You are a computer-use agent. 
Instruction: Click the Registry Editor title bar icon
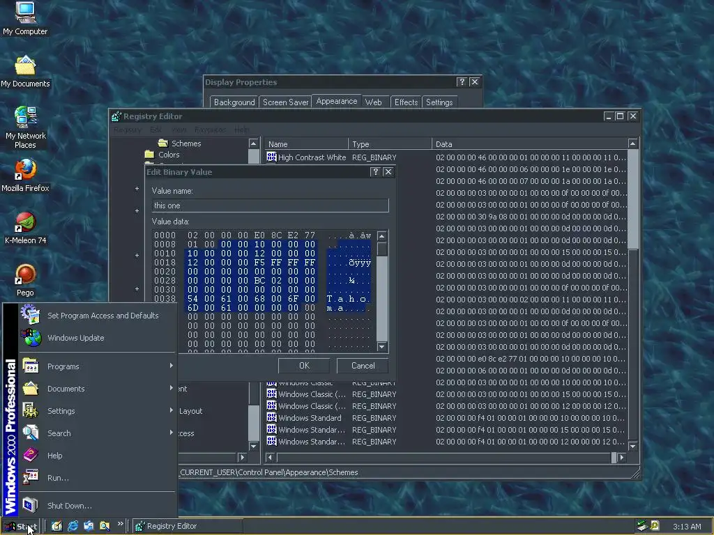coord(116,116)
